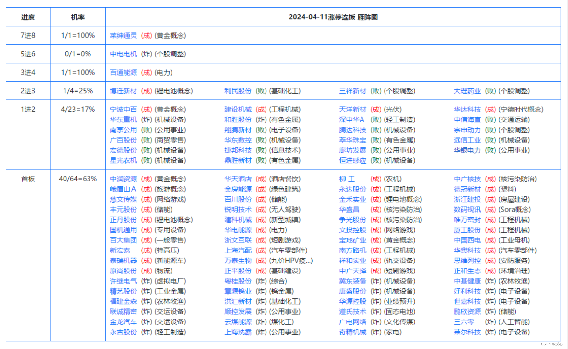Click the 恒进感应 link
568x349 pixels.
point(352,161)
